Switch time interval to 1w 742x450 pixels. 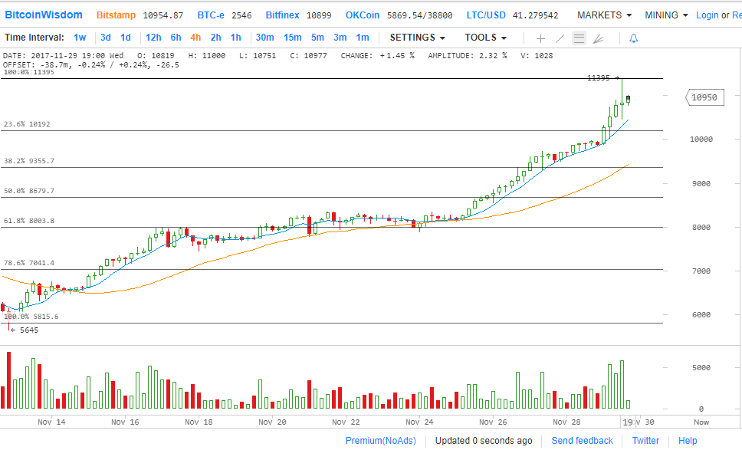coord(80,38)
